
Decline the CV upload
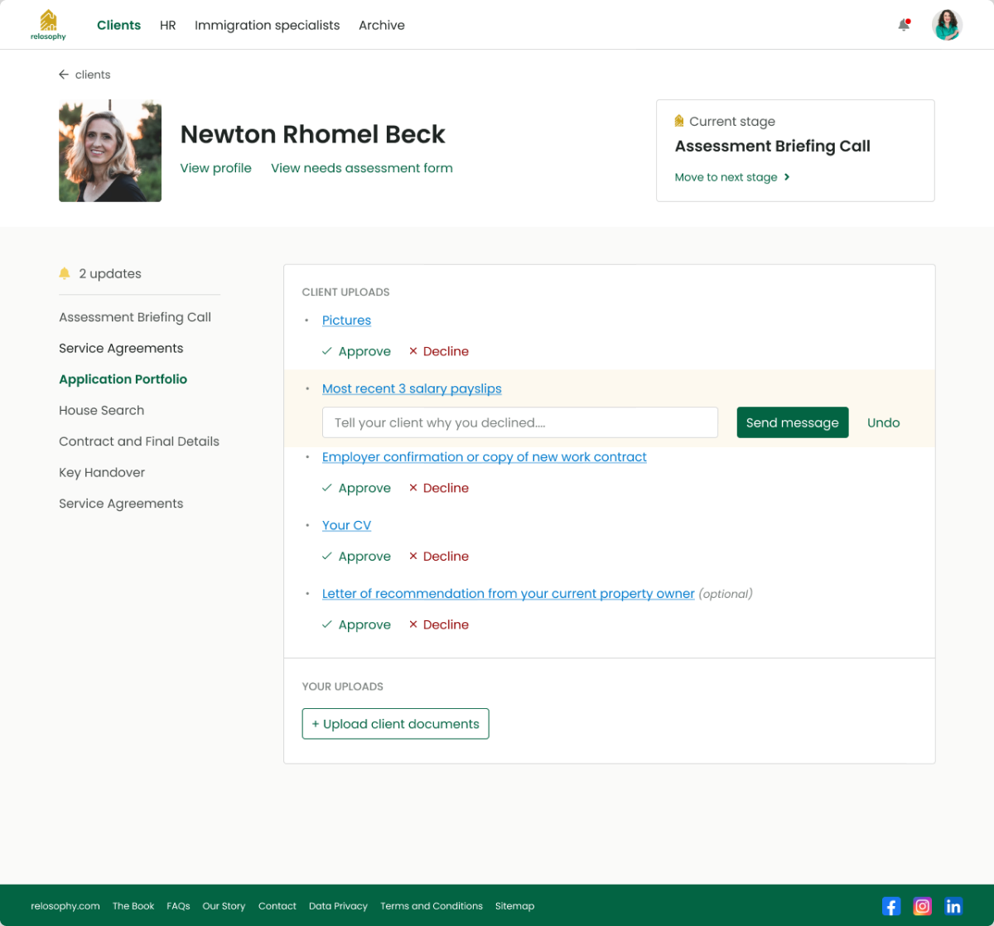pos(438,557)
